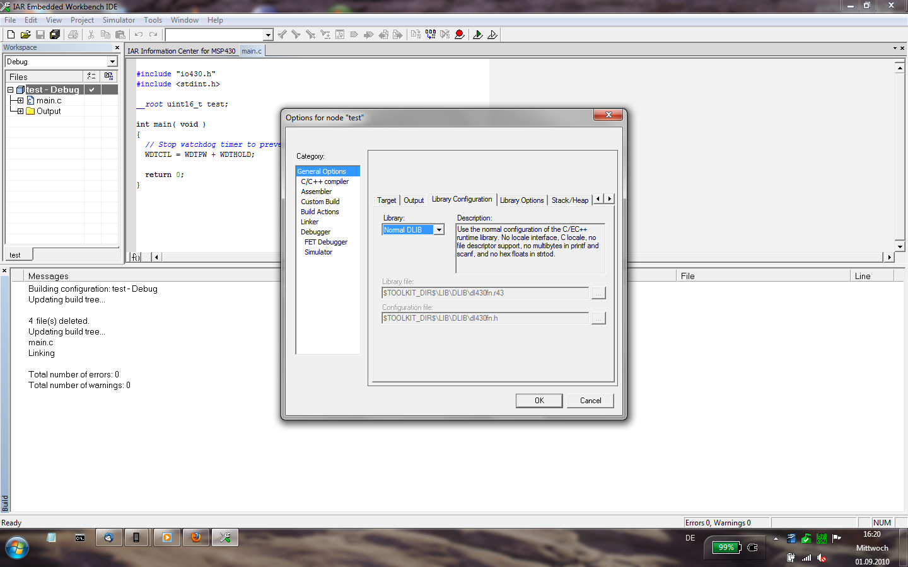Open the command prompt taskbar icon
908x567 pixels.
point(80,538)
